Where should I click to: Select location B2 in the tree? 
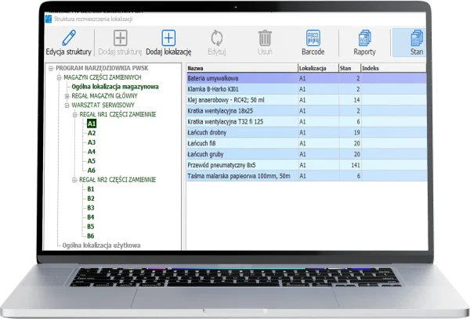[x=91, y=199]
